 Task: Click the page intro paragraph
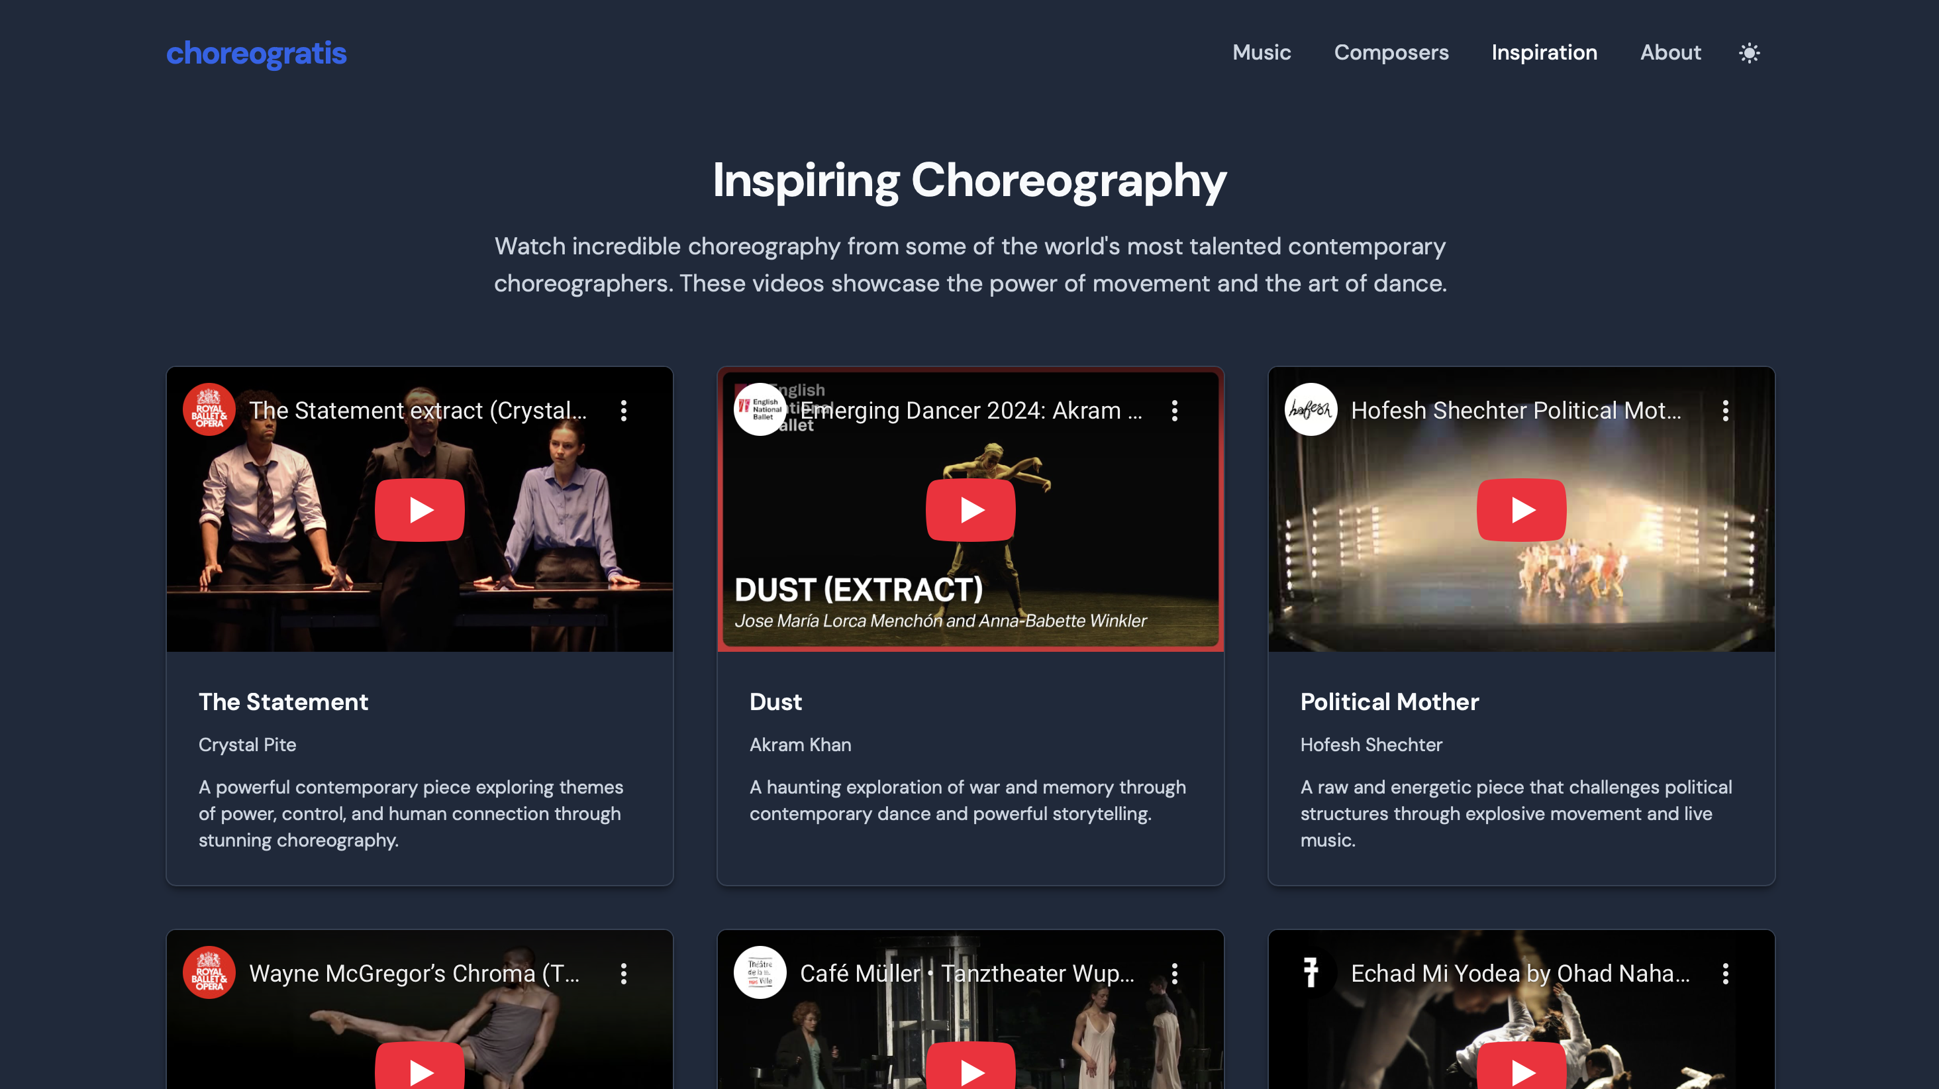click(970, 264)
